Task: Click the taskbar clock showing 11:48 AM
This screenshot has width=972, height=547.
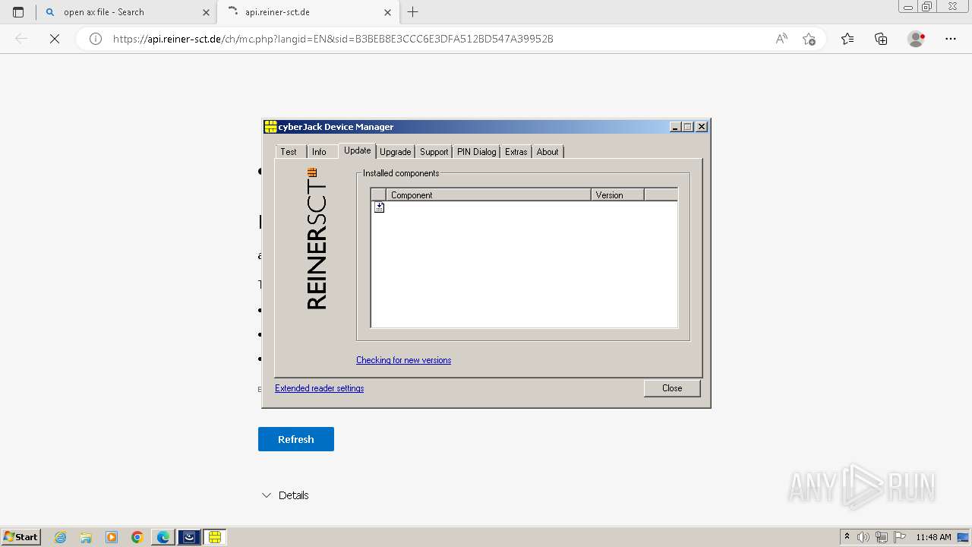Action: pos(933,537)
